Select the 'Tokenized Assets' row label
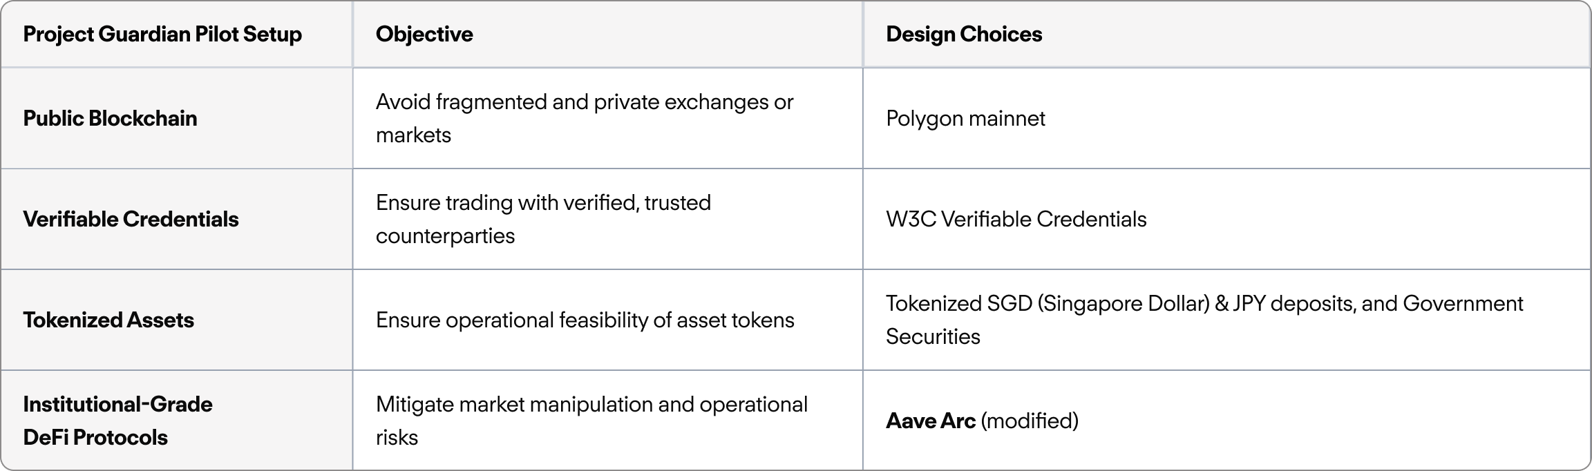Viewport: 1592px width, 471px height. (108, 320)
